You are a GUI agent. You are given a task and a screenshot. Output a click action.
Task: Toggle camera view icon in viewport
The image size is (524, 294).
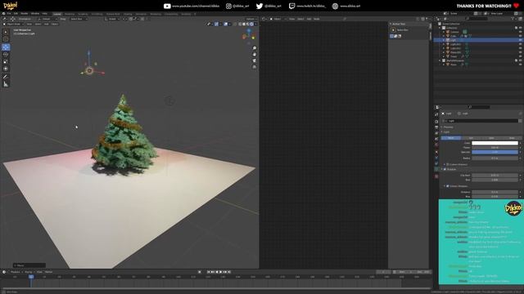(255, 60)
